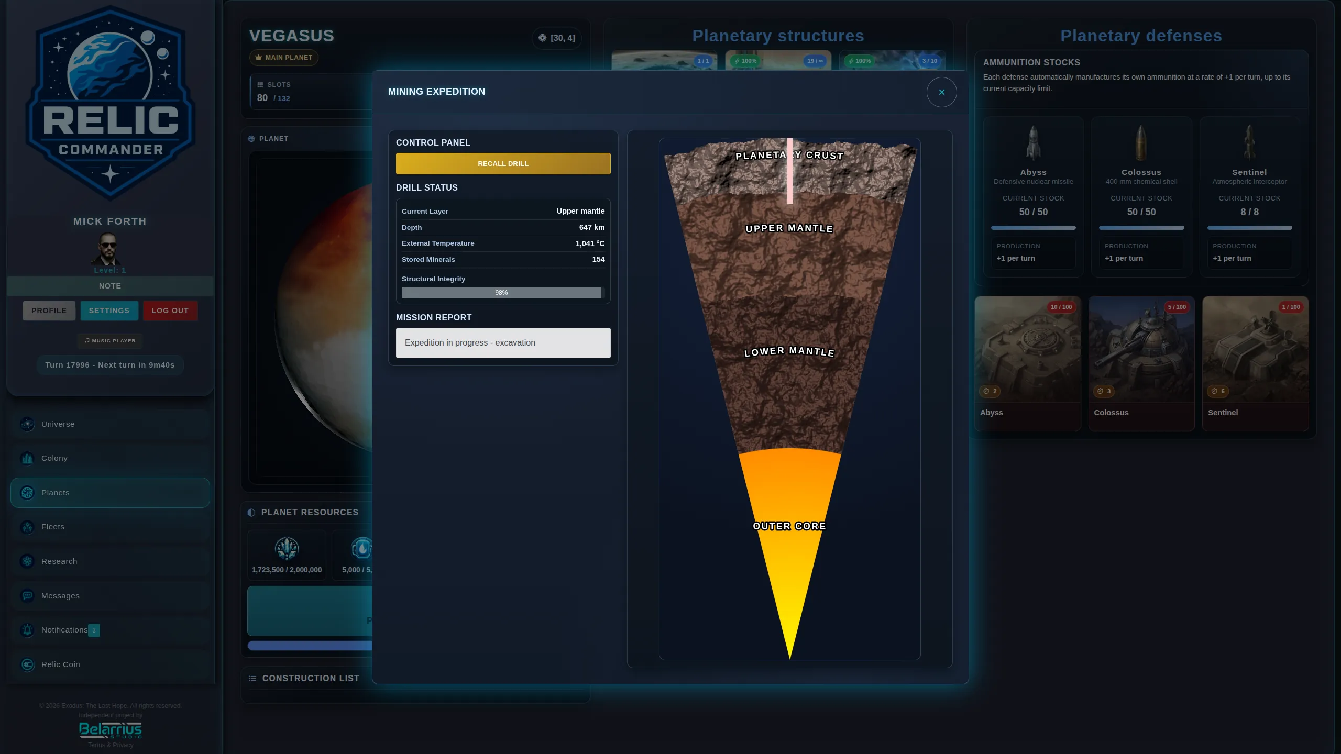Open the Music Player

(109, 340)
